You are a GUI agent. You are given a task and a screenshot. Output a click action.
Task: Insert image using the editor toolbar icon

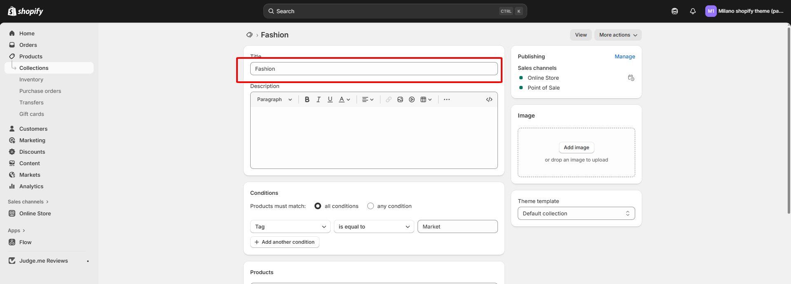[400, 99]
